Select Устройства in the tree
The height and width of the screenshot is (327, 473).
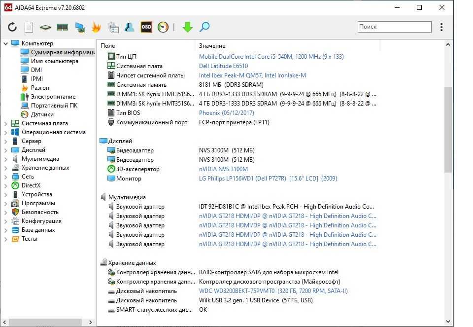[37, 194]
